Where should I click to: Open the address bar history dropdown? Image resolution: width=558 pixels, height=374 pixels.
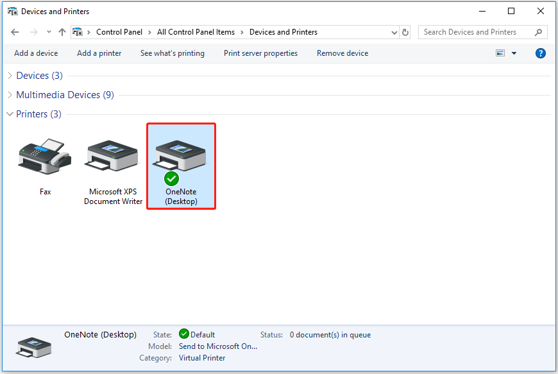[394, 32]
